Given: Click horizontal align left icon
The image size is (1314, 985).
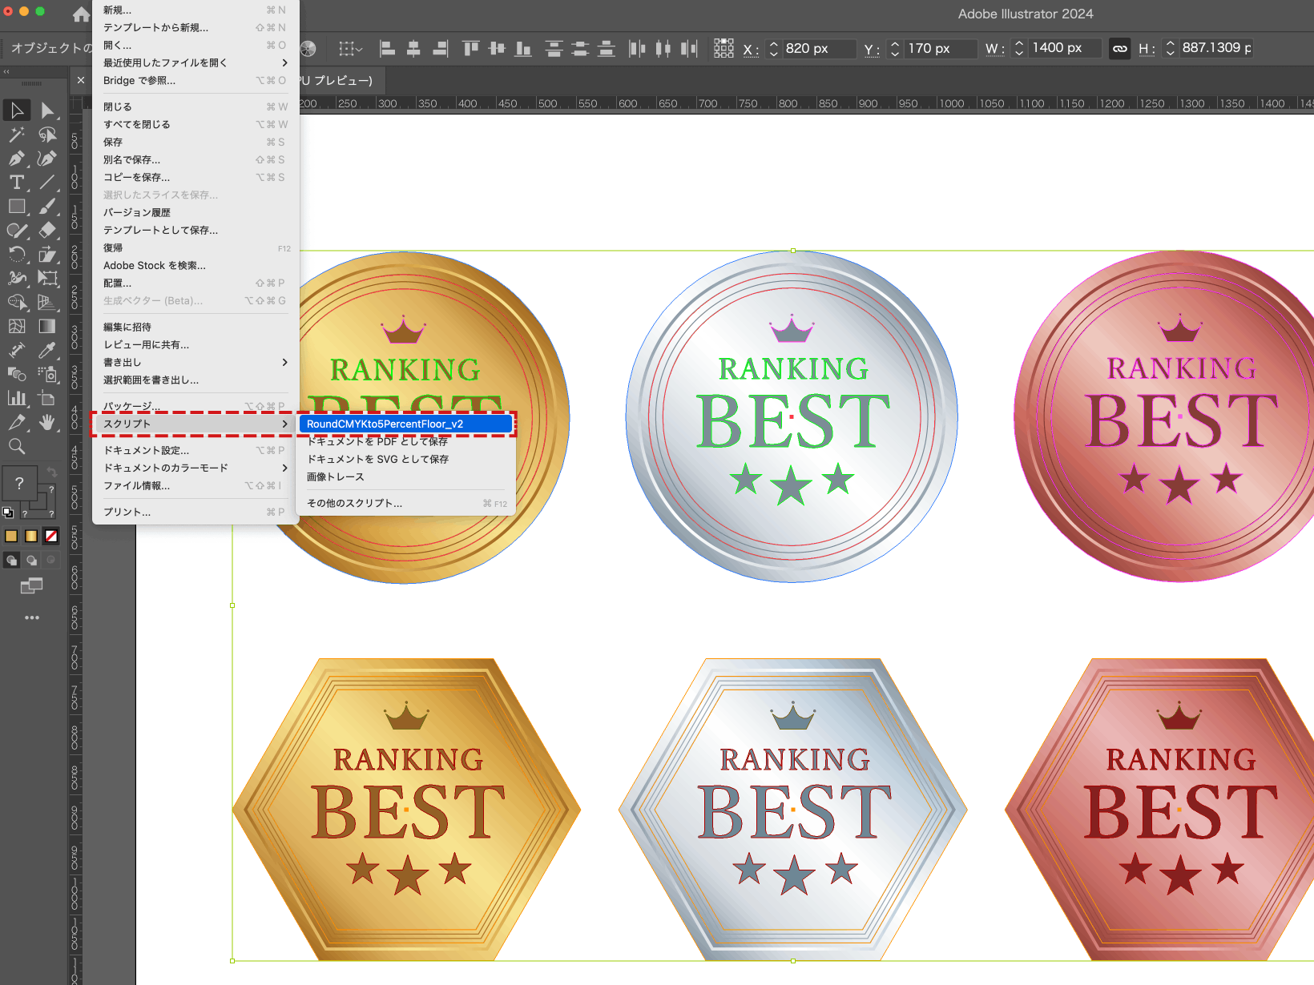Looking at the screenshot, I should tap(387, 49).
